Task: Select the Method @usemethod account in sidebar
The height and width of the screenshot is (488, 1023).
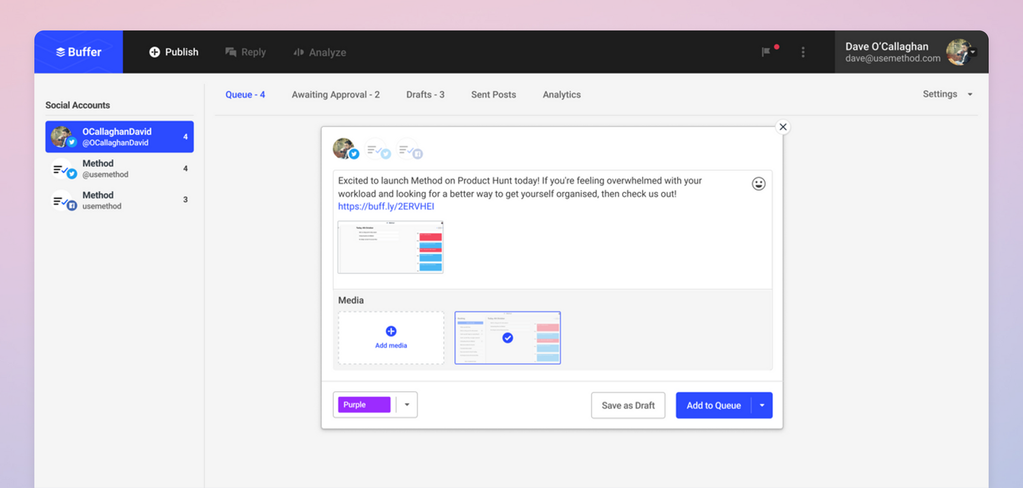Action: pos(120,169)
